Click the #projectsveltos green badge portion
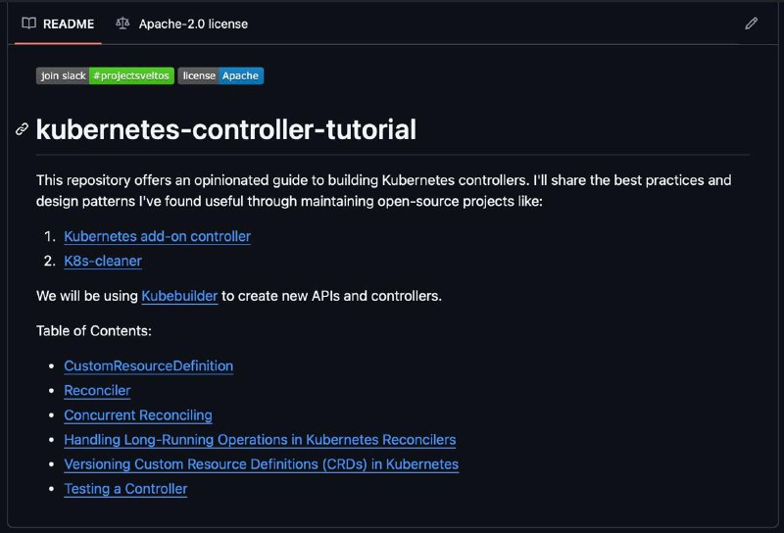The height and width of the screenshot is (533, 784). pyautogui.click(x=131, y=75)
